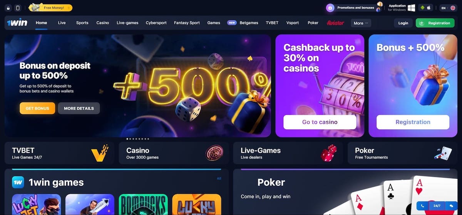Viewport: 462px width, 215px height.
Task: Expand the More navigation menu
Action: pos(361,23)
